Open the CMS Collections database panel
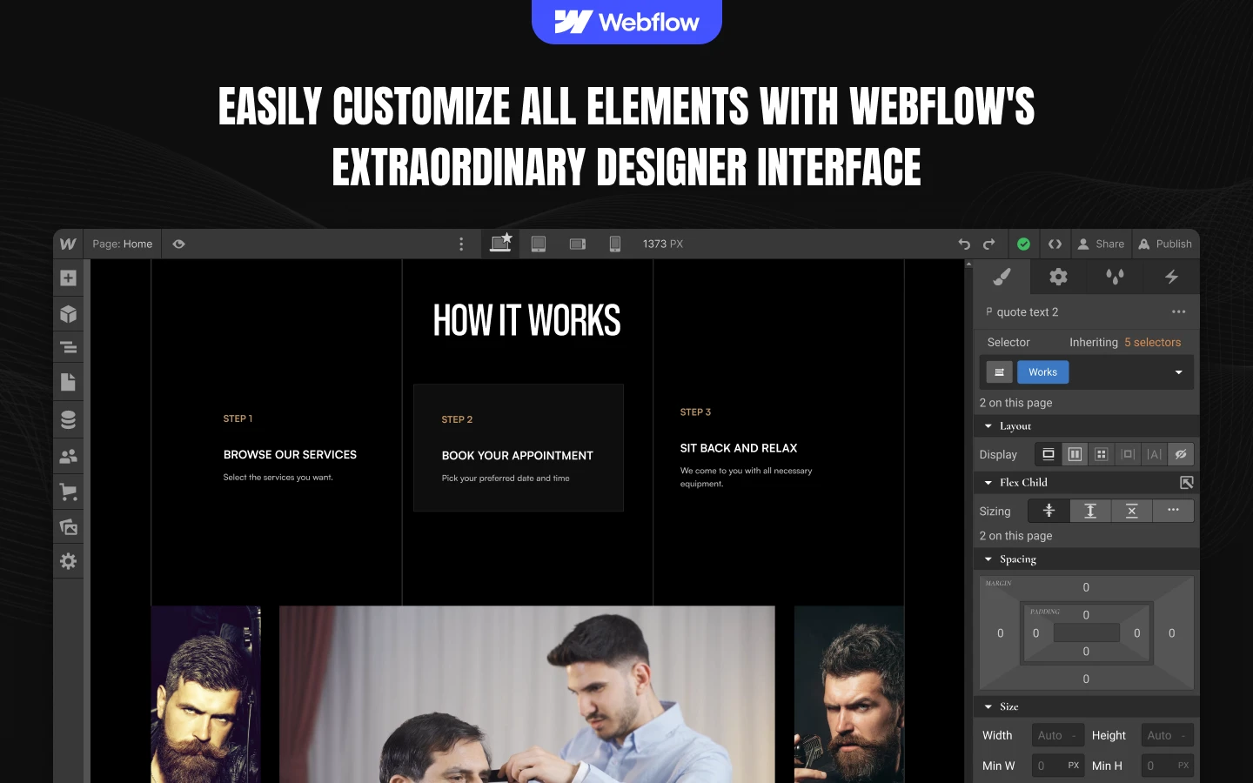The width and height of the screenshot is (1253, 783). point(68,419)
